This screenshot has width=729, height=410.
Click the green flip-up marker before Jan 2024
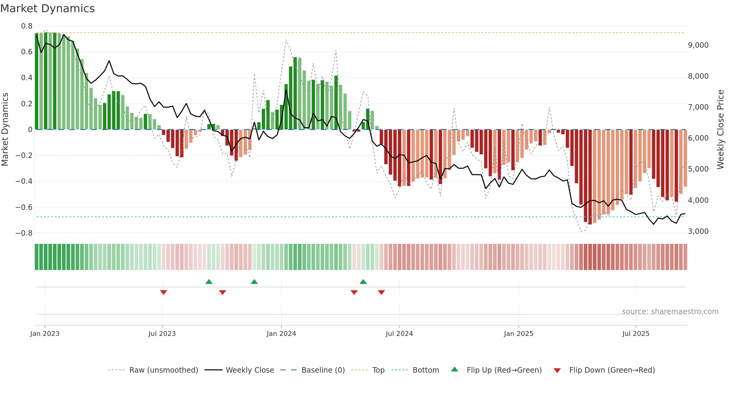point(255,282)
